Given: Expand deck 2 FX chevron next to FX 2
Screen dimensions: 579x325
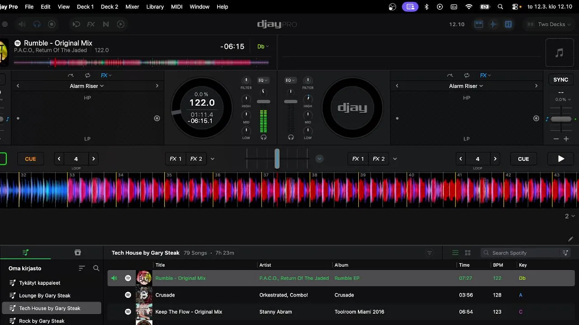Looking at the screenshot, I should tap(395, 159).
